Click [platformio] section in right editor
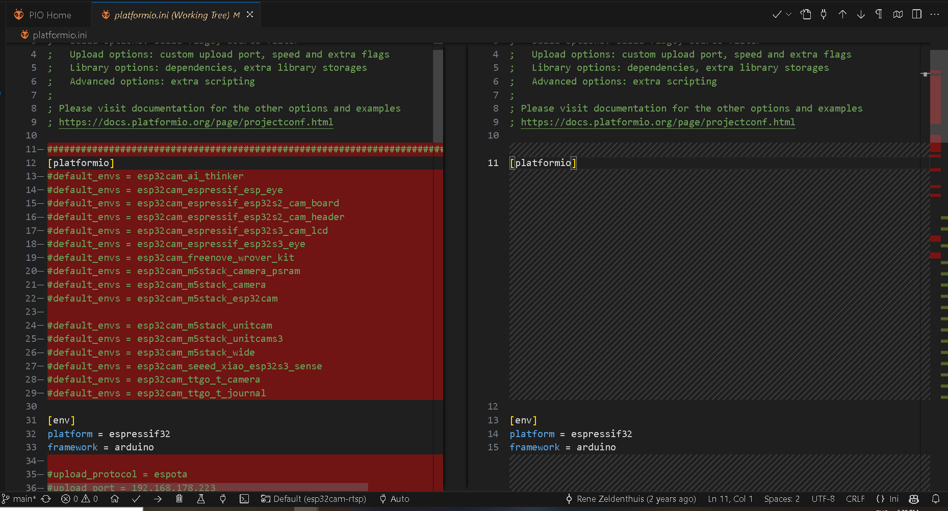948x511 pixels. (543, 163)
